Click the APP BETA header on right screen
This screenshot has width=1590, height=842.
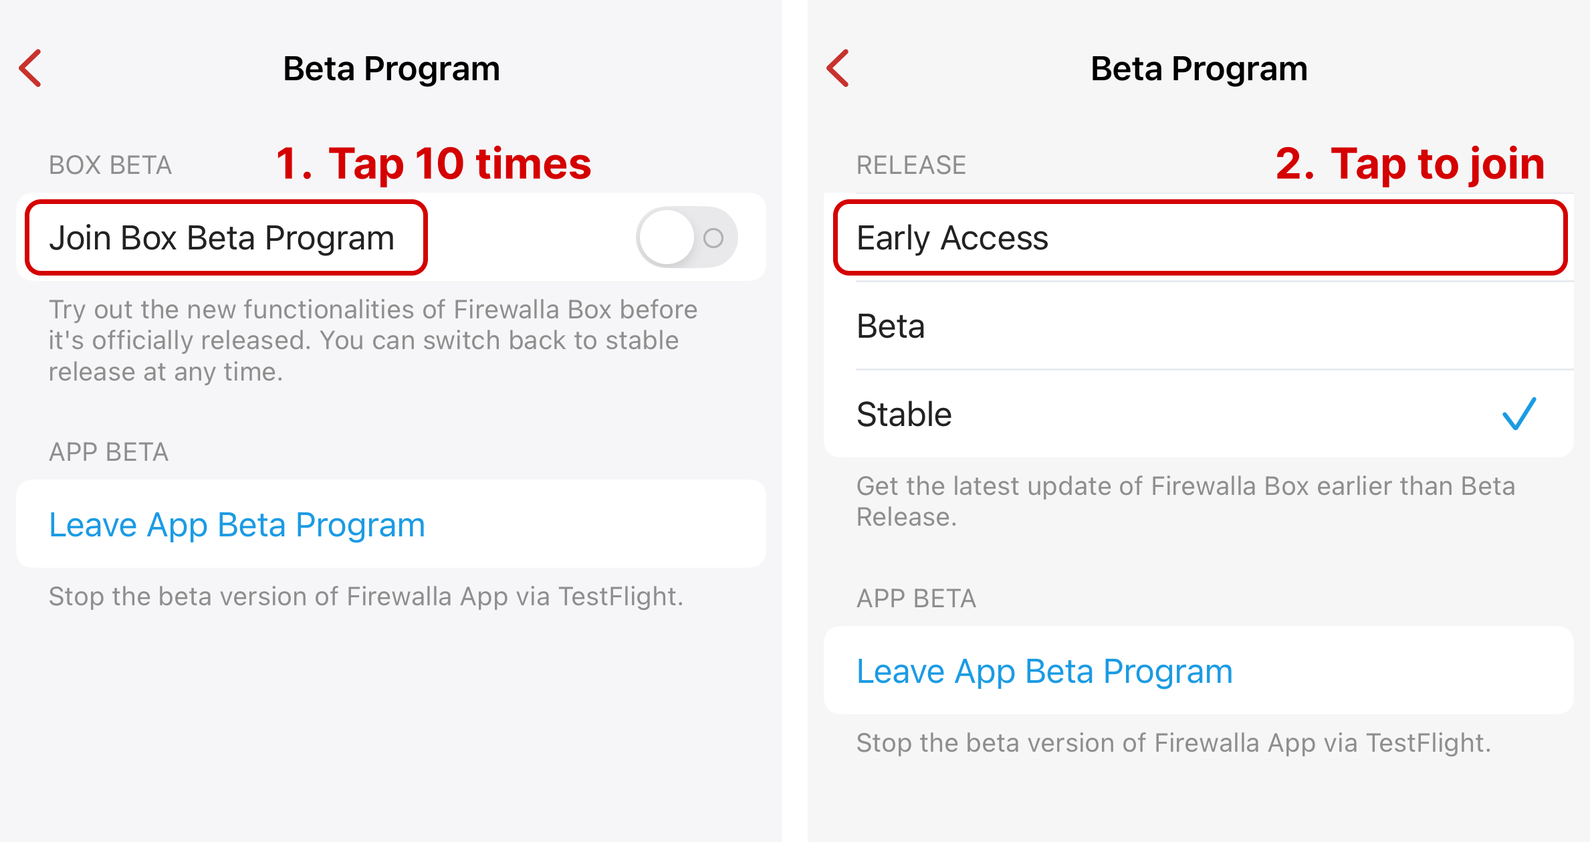click(x=917, y=599)
